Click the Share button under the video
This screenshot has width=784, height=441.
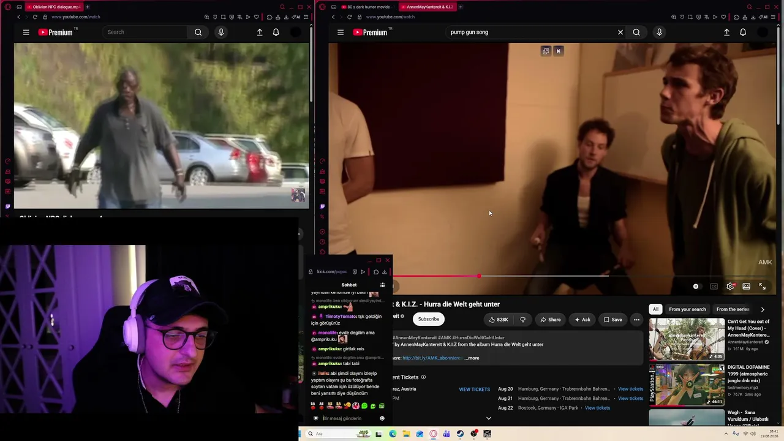(550, 319)
